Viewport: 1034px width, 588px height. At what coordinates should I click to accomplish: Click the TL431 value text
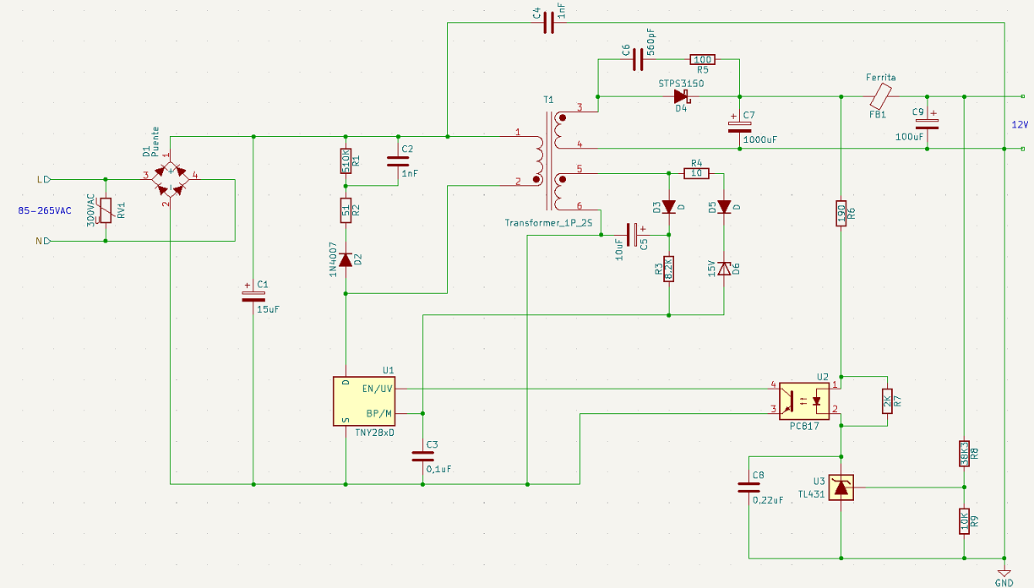(810, 493)
